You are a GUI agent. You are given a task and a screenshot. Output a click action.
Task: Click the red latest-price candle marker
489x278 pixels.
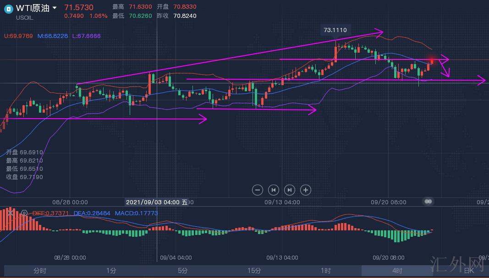tap(432, 60)
